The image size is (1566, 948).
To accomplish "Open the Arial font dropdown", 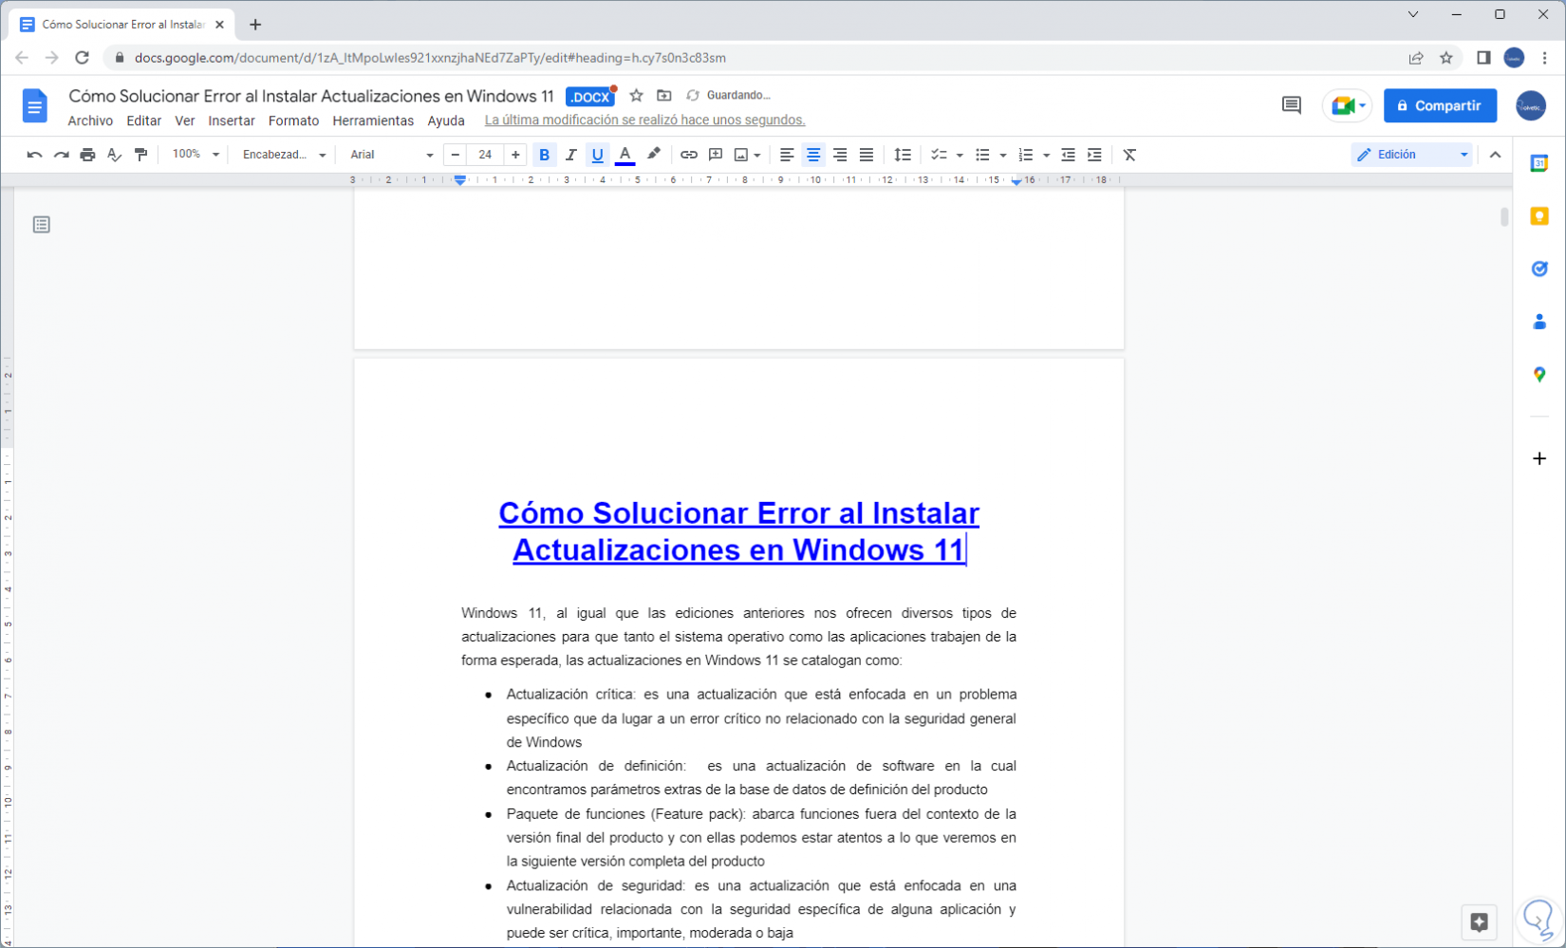I will click(x=391, y=155).
